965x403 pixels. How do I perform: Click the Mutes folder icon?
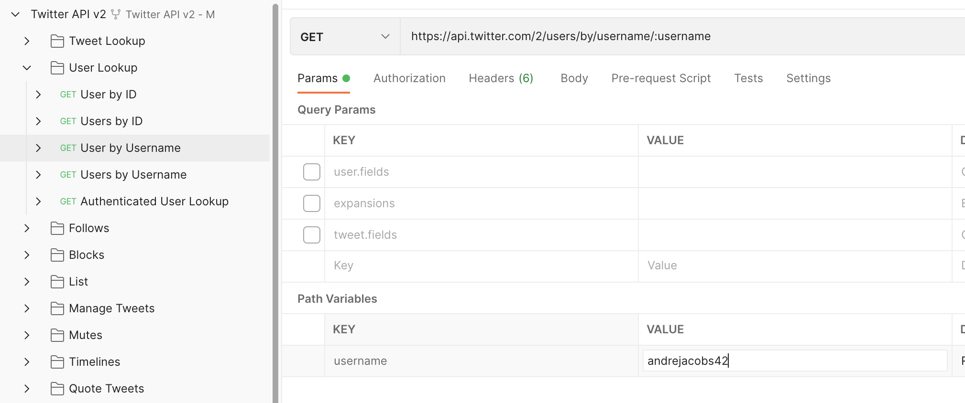pyautogui.click(x=57, y=335)
